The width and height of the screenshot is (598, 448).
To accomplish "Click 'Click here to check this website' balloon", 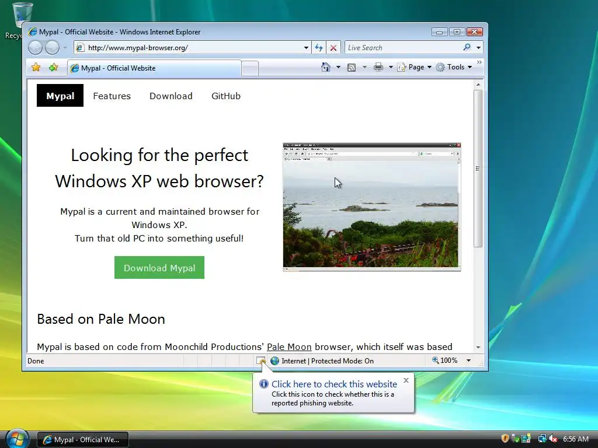I will click(x=334, y=384).
